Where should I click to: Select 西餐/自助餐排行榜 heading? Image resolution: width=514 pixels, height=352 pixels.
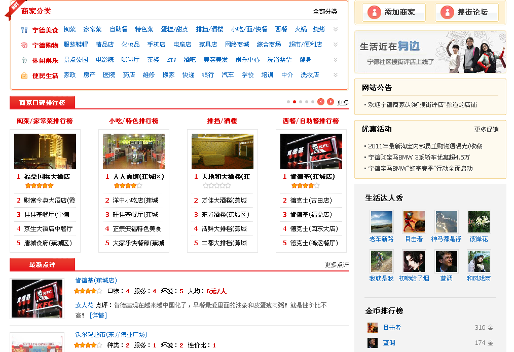pos(311,121)
